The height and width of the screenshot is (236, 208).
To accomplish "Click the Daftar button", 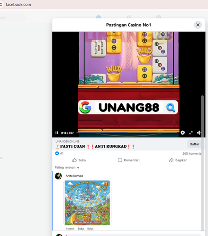I will tap(194, 144).
